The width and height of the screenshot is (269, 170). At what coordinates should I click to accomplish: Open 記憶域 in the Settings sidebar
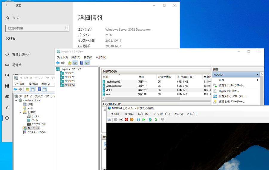point(17,65)
